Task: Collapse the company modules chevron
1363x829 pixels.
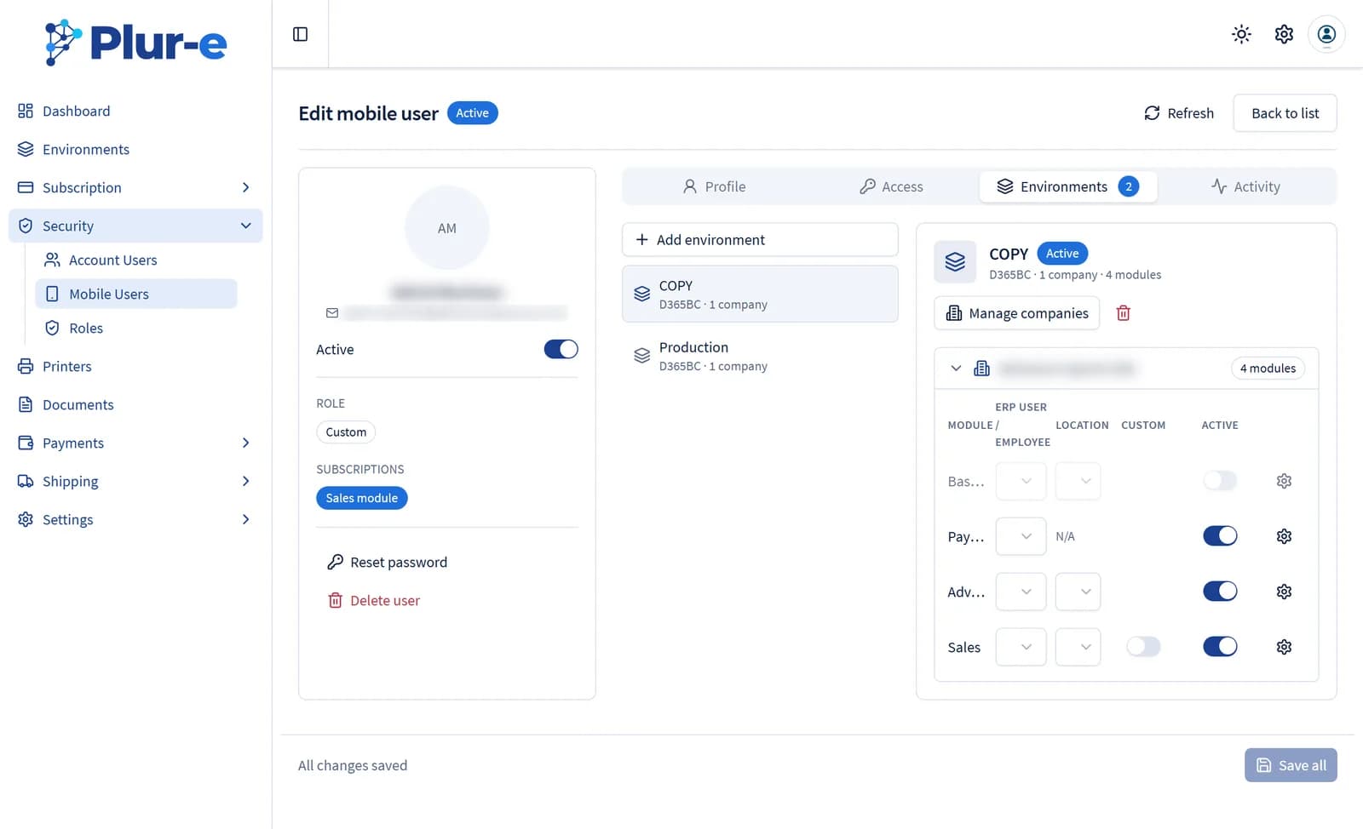Action: tap(956, 369)
